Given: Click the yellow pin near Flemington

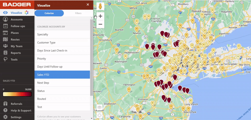Looking at the screenshot, I should coord(129,90).
